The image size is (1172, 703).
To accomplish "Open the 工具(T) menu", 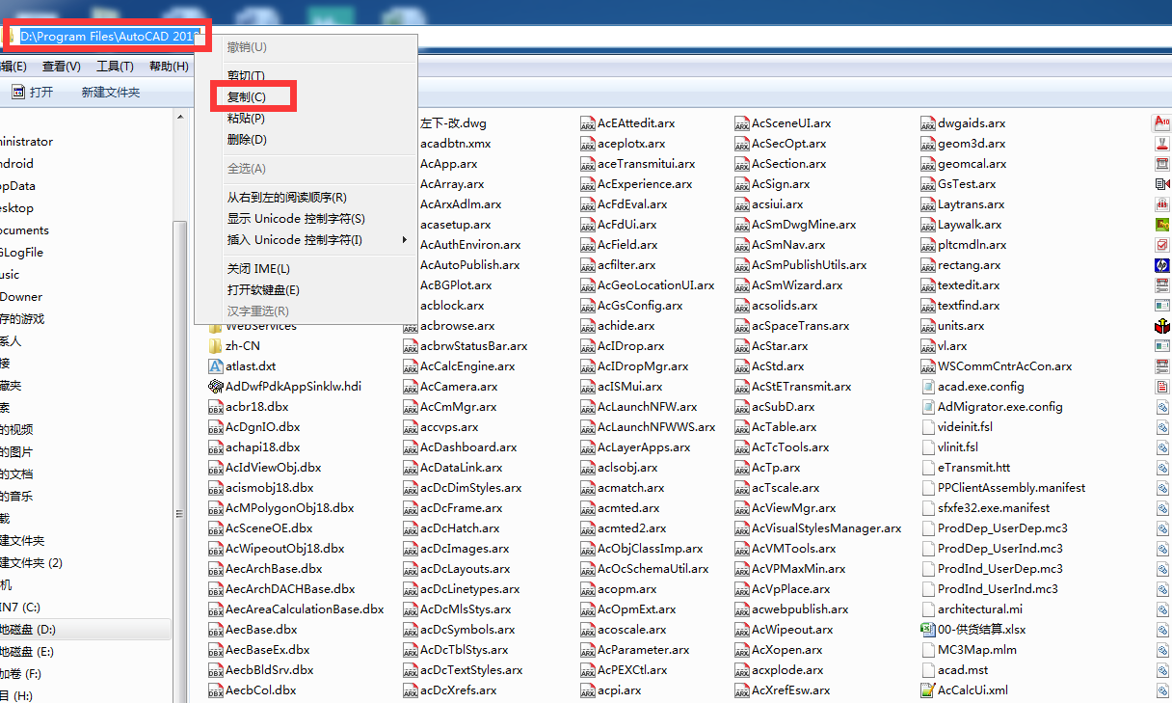I will point(115,67).
